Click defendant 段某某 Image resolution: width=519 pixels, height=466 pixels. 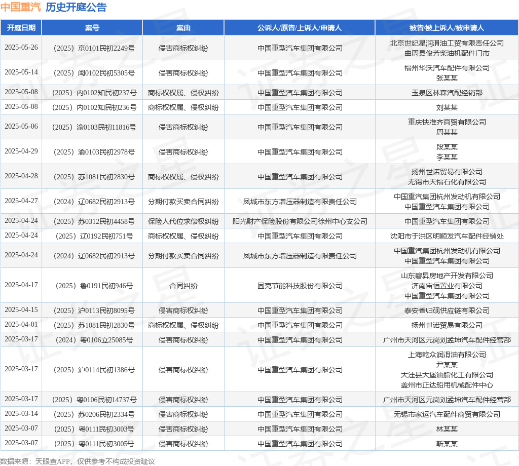447,147
